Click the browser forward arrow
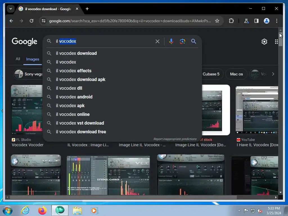The height and width of the screenshot is (216, 288). tap(21, 21)
